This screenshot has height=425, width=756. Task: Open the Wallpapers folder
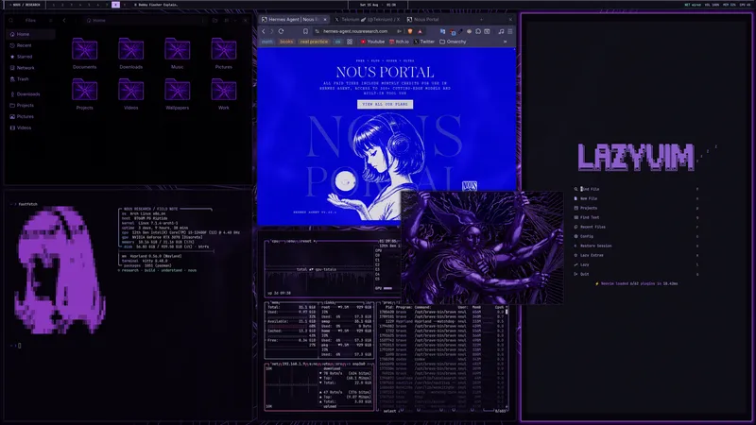coord(177,93)
